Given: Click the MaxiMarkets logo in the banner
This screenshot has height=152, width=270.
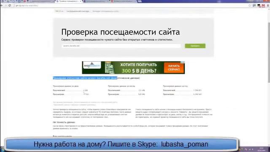Looking at the screenshot, I should click(x=92, y=65).
